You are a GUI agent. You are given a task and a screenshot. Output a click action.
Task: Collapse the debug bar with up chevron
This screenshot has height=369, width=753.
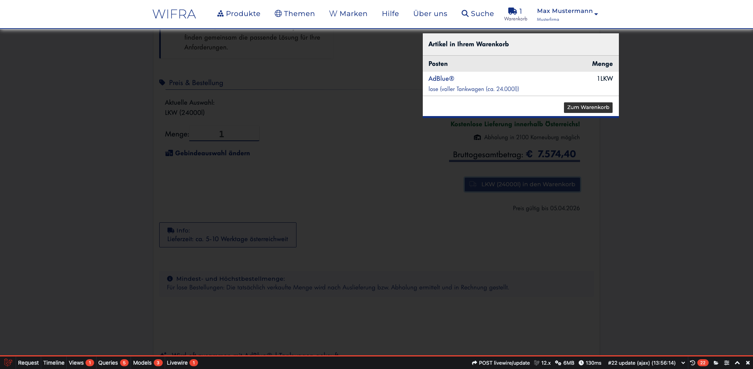737,363
